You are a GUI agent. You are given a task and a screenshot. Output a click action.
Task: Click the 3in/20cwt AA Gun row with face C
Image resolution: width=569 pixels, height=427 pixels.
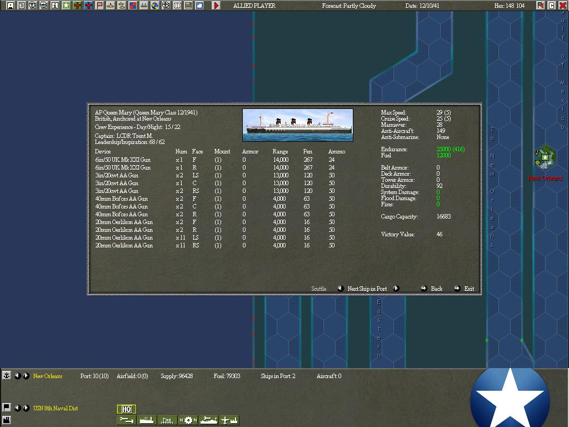click(x=220, y=183)
